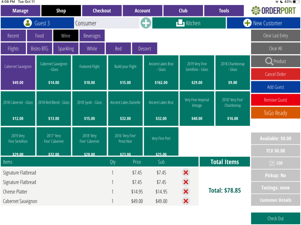
Task: Add 2018 Cabernet - Glass
Action: (18, 109)
